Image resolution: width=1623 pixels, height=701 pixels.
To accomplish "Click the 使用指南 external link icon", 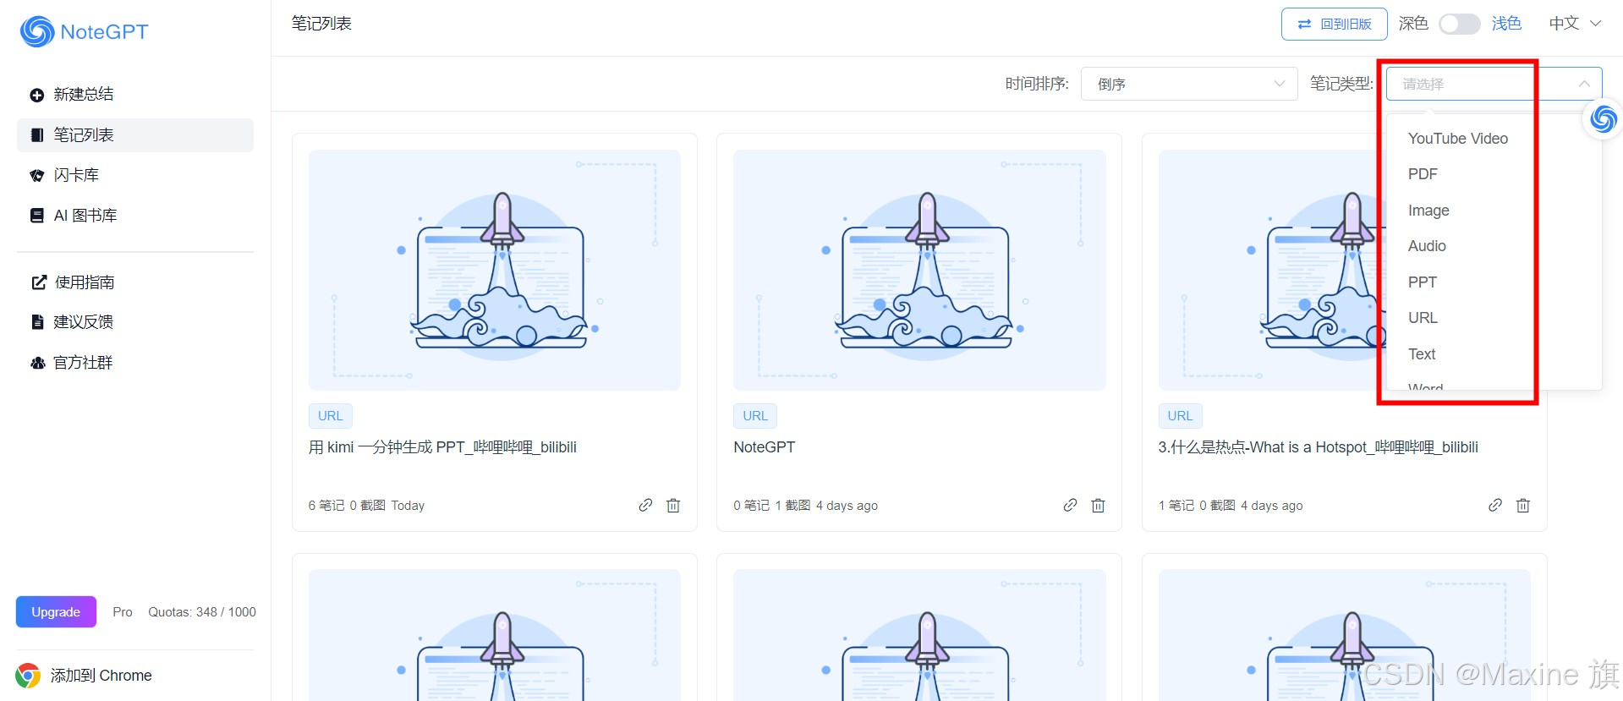I will [38, 282].
